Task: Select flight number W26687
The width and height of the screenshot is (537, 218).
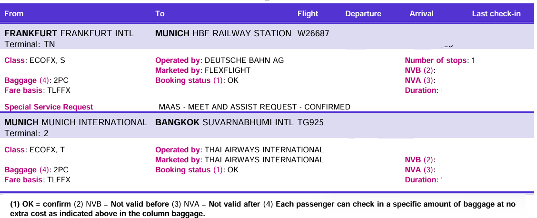Action: point(313,33)
